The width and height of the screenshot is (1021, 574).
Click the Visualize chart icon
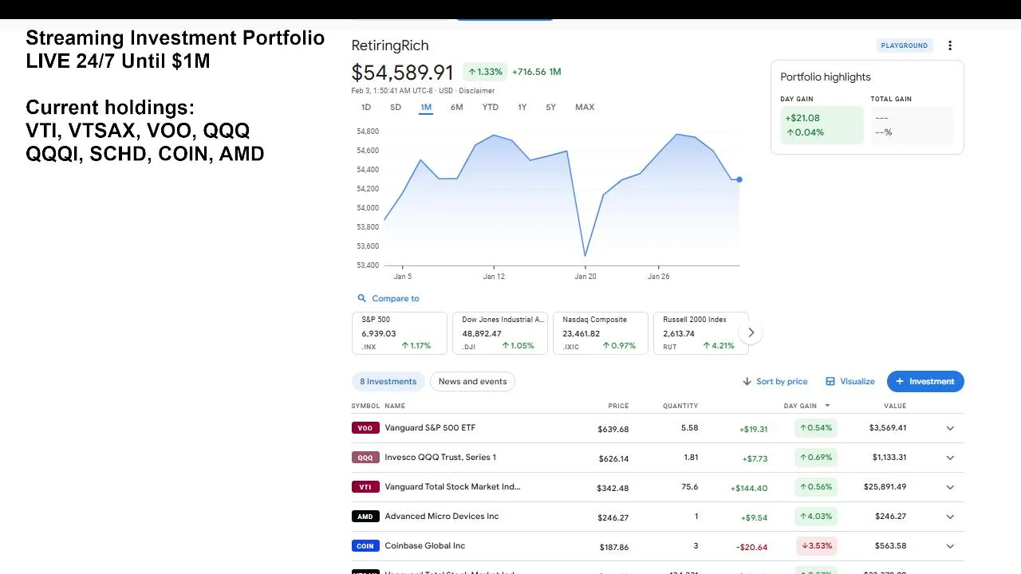(830, 382)
